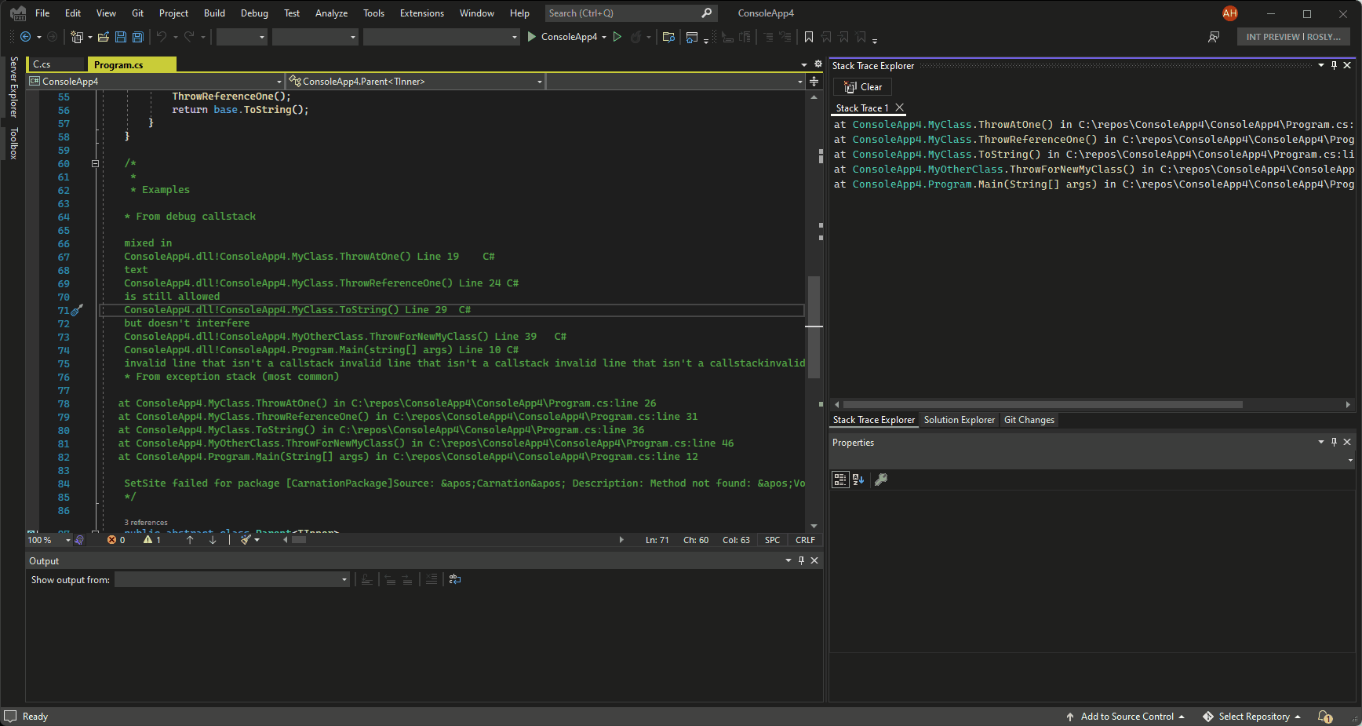Open the Properties pages wrench icon
The image size is (1362, 726).
[x=881, y=480]
